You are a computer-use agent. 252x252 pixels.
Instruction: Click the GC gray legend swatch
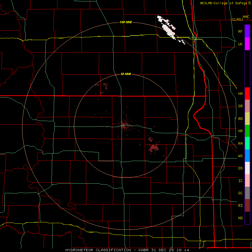(247, 193)
